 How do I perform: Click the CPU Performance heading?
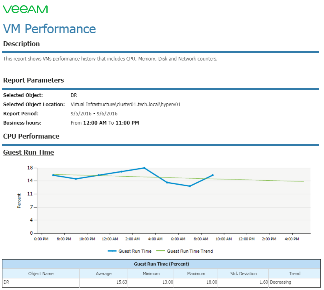point(31,136)
